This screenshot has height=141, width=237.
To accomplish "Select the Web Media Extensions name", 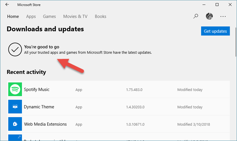I will click(45, 124).
